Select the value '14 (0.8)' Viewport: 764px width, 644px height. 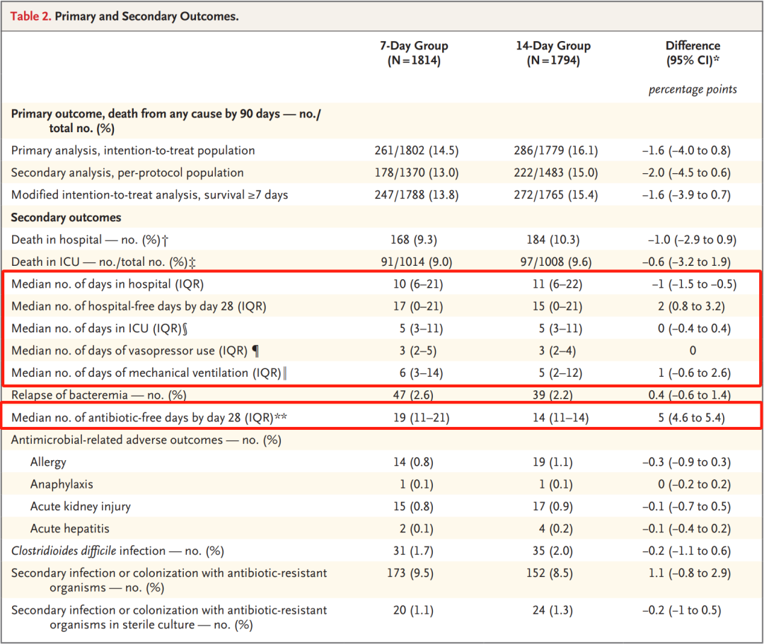click(x=413, y=462)
